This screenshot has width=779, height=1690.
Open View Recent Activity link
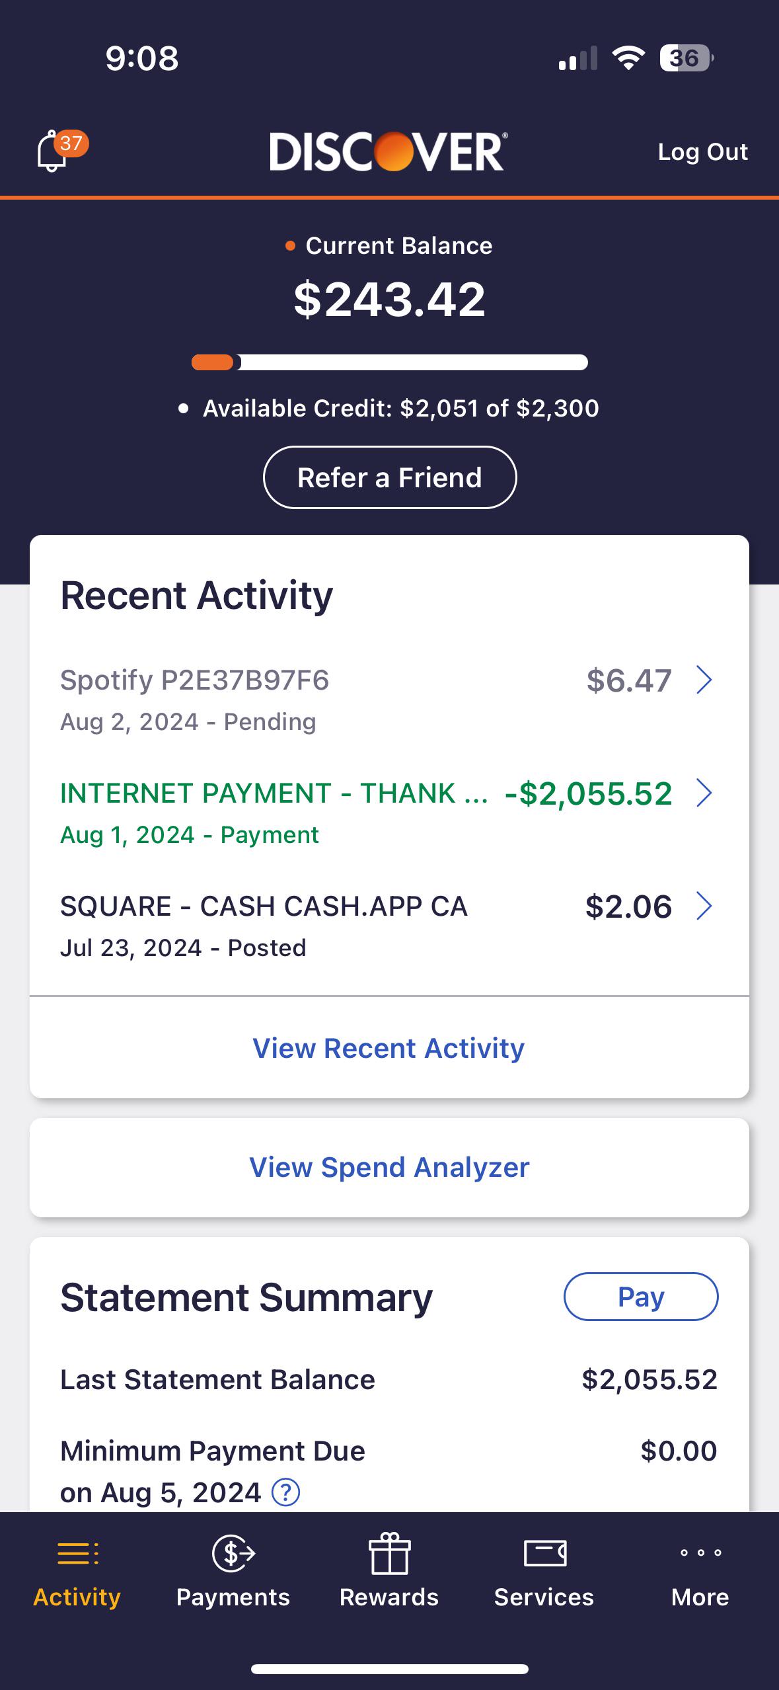tap(389, 1048)
